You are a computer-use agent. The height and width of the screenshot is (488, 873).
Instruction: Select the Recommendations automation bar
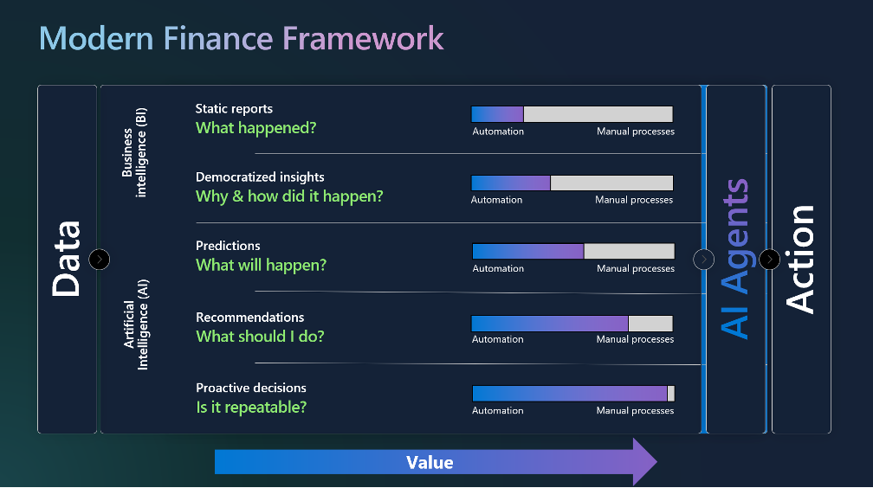point(572,324)
